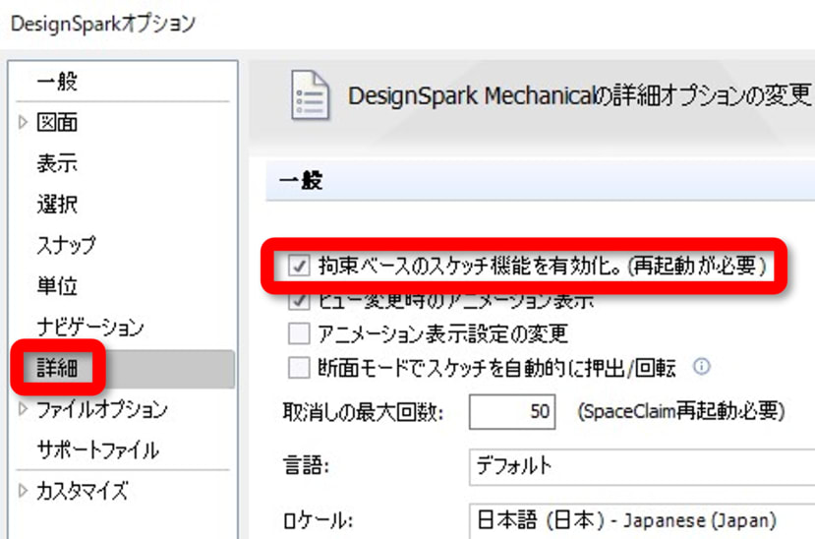This screenshot has width=815, height=539.
Task: Toggle 拘束ベースのスケッチ機能を有効化 checkbox
Action: tap(299, 266)
